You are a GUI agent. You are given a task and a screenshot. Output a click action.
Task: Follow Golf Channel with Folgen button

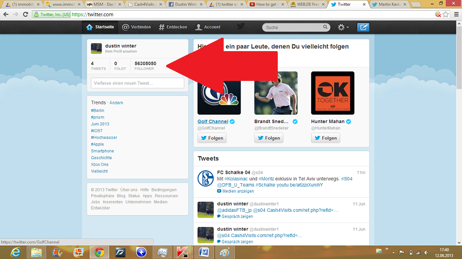(x=212, y=138)
